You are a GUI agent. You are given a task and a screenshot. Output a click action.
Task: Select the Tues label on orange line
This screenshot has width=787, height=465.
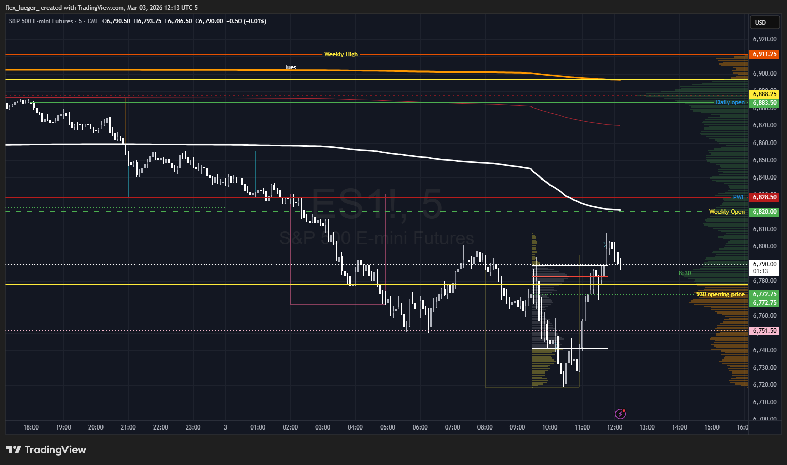pos(290,67)
